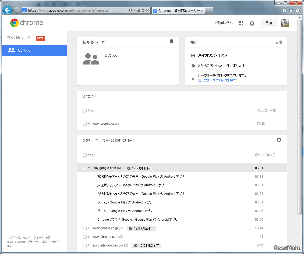
Task: Expand the www.dropbox.com request entry
Action: point(89,124)
